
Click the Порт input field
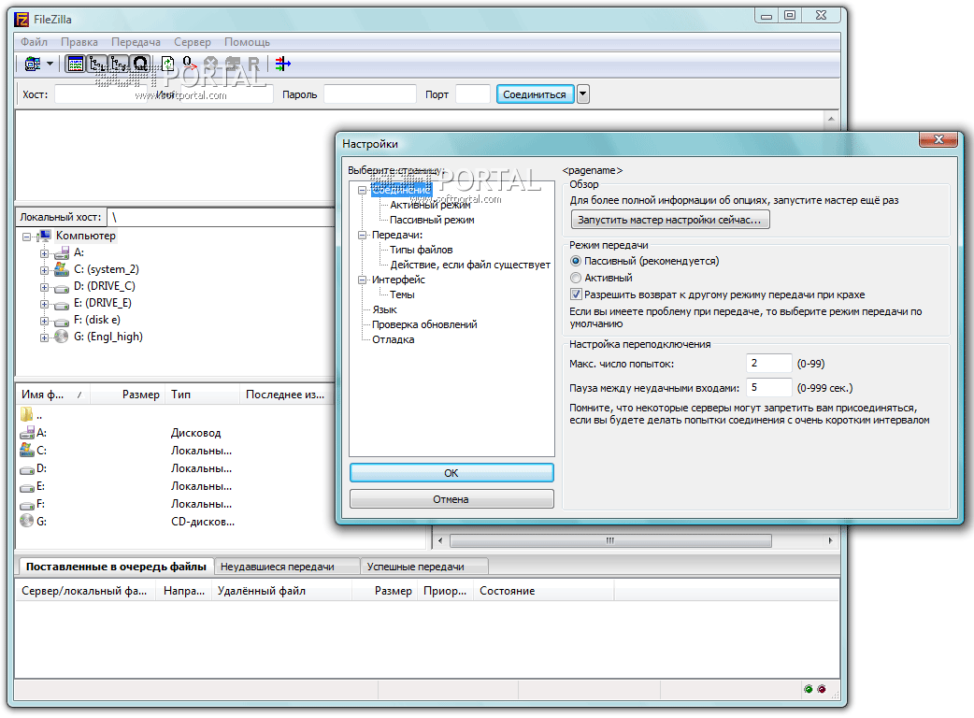[x=473, y=94]
